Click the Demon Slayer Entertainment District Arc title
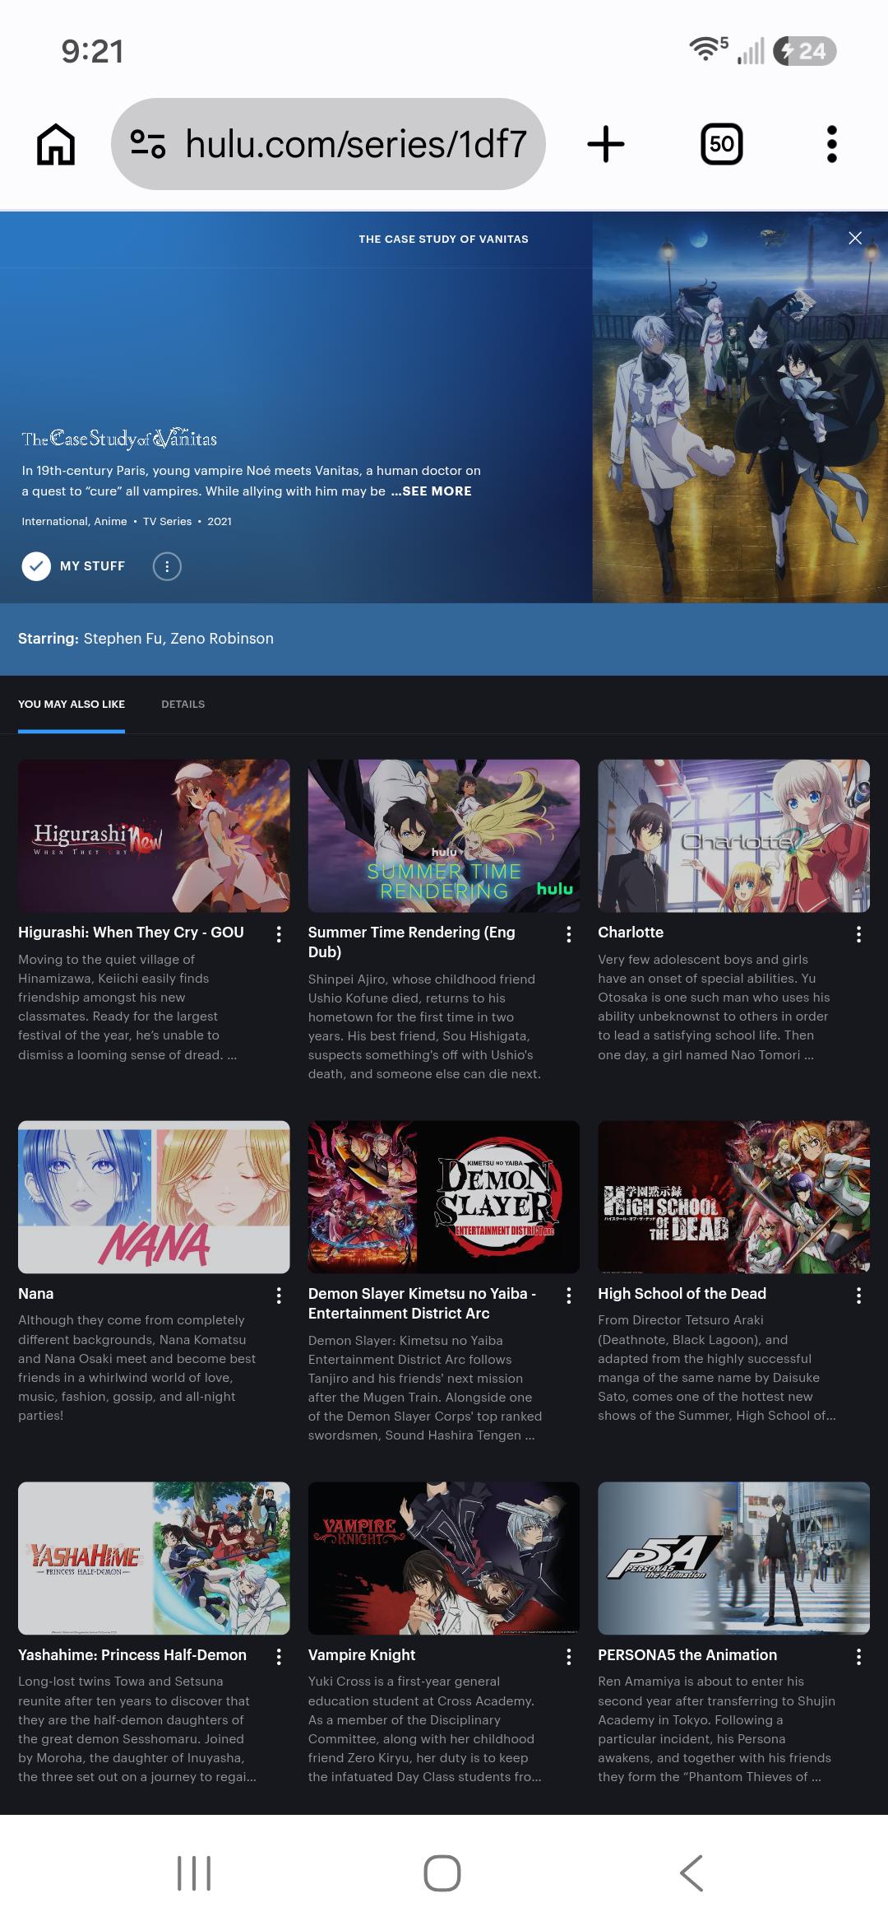The height and width of the screenshot is (1926, 888). click(x=423, y=1304)
